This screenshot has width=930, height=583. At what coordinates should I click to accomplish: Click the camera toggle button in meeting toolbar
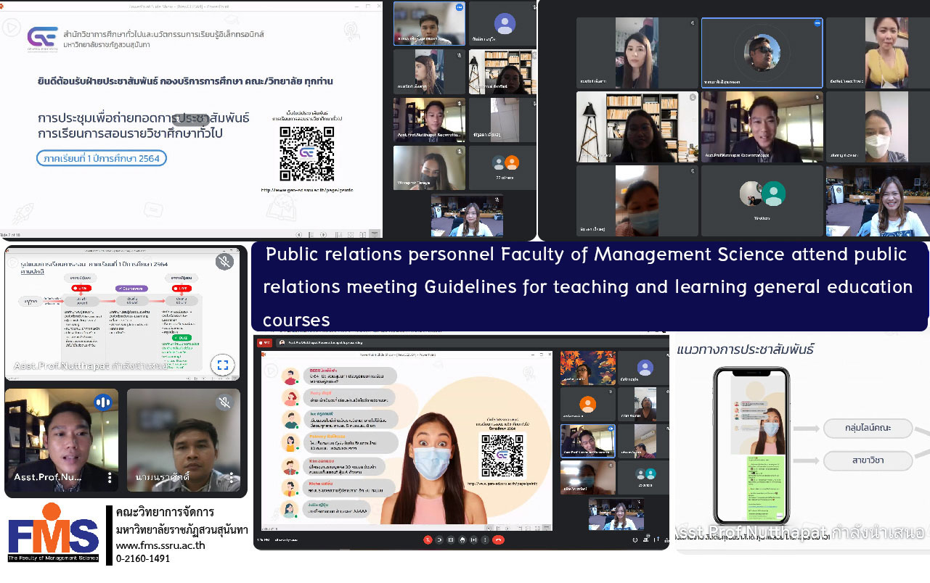pos(439,539)
